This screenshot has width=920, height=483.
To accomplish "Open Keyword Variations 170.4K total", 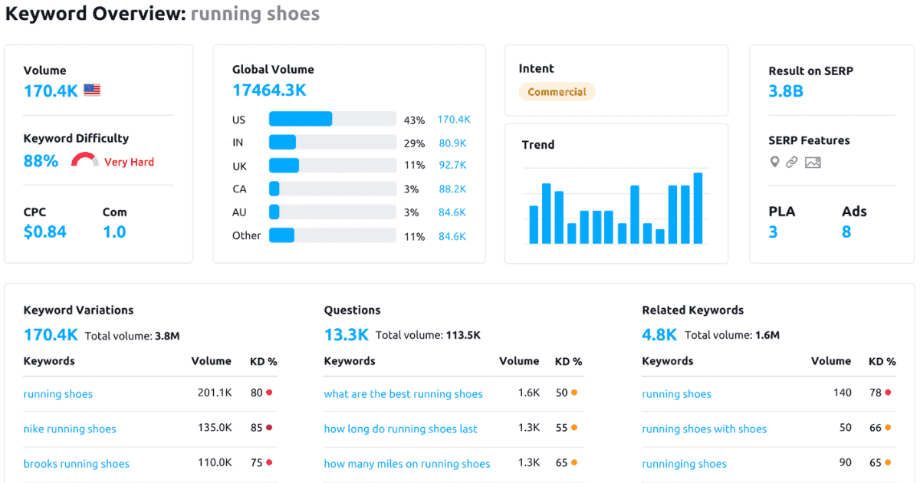I will 51,334.
